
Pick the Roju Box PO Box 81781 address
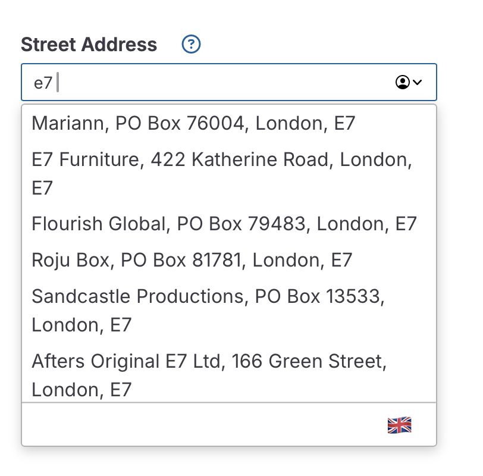192,259
